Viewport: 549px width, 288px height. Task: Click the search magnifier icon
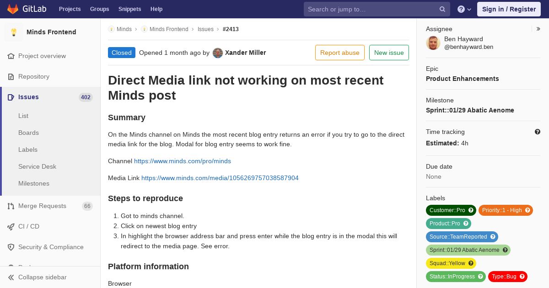coord(442,9)
